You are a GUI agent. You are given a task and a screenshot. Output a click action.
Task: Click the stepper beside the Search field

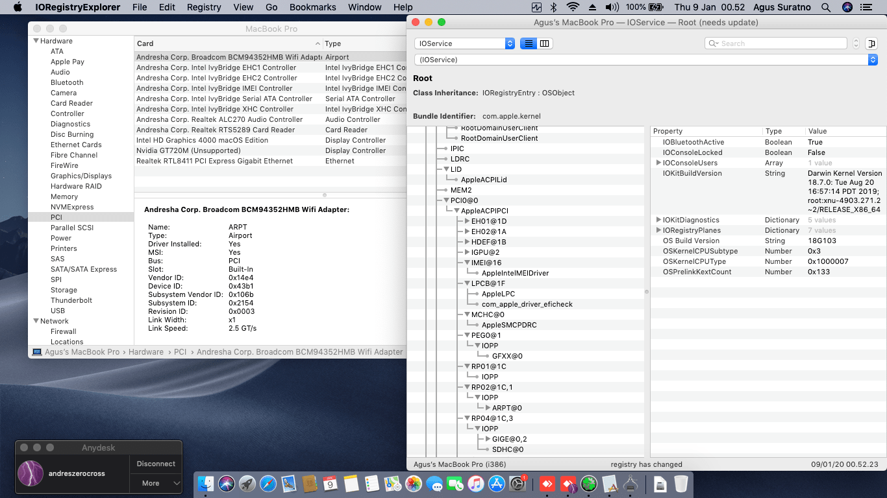[856, 43]
